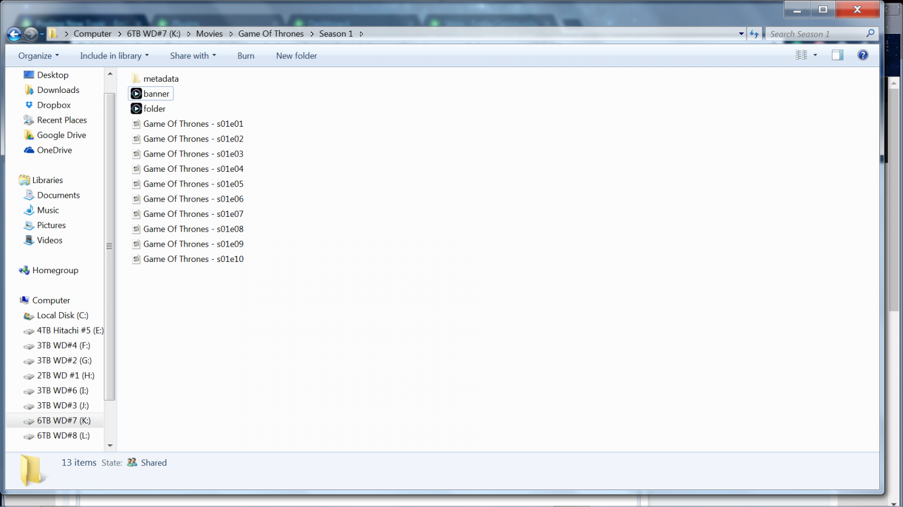
Task: Select the 6TB WD#8 drive
Action: (63, 435)
